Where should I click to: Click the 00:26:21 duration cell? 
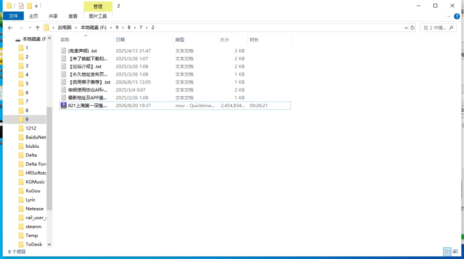click(258, 106)
